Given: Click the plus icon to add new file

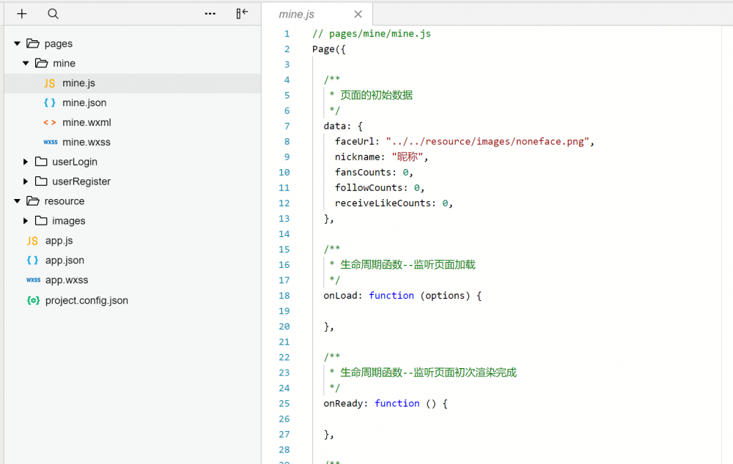Looking at the screenshot, I should [22, 14].
